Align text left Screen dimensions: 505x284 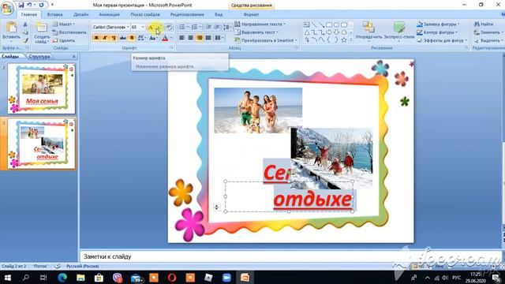pos(182,38)
